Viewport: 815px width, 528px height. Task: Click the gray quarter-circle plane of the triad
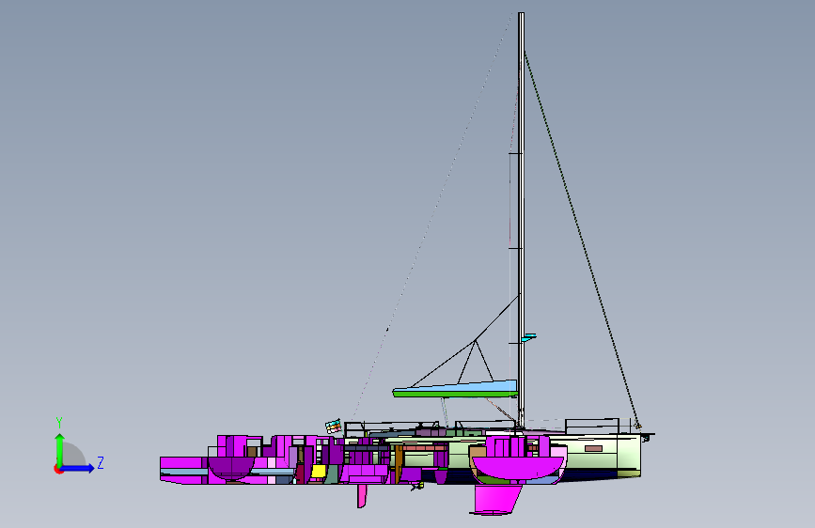tap(74, 454)
